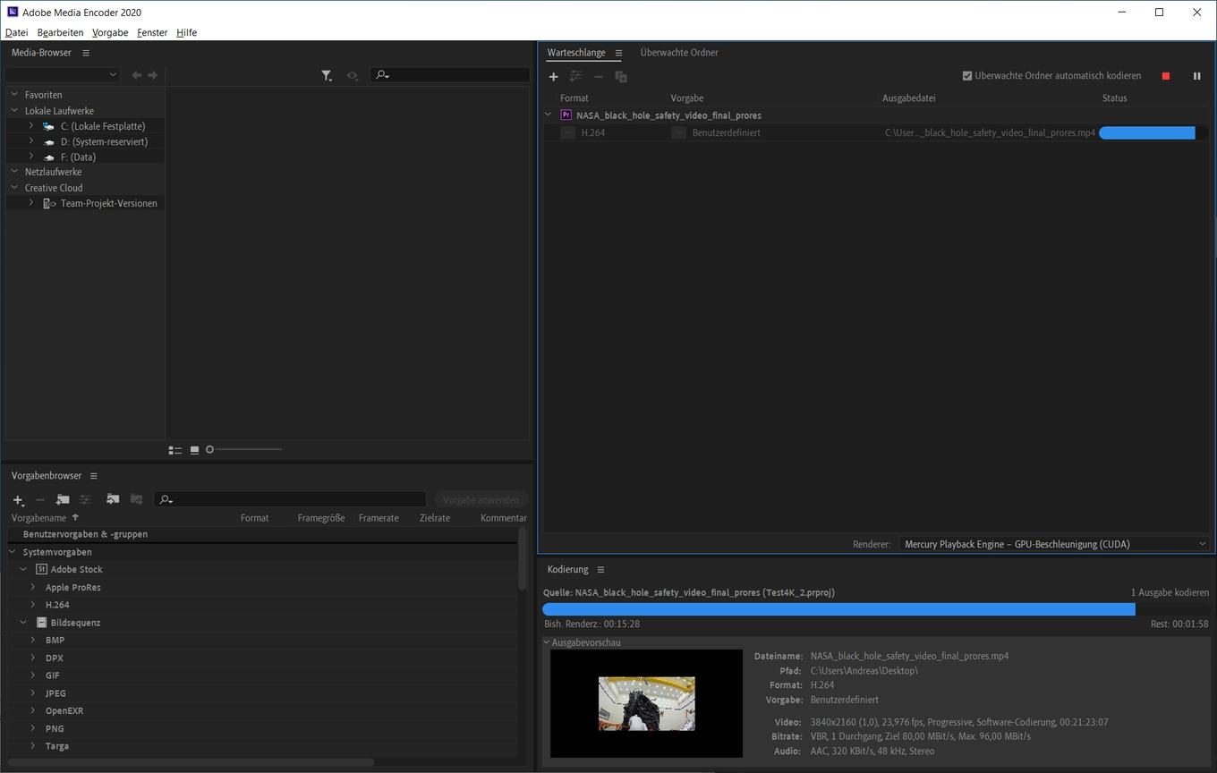Click the Team-Projekt-Versionen icon

coord(49,204)
